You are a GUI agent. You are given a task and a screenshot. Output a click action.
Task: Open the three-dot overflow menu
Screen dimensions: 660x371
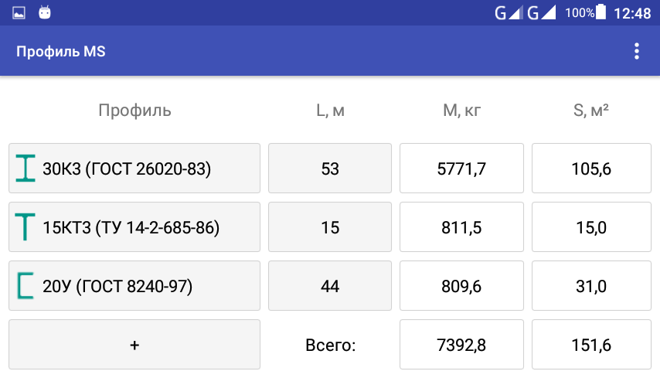pos(637,52)
